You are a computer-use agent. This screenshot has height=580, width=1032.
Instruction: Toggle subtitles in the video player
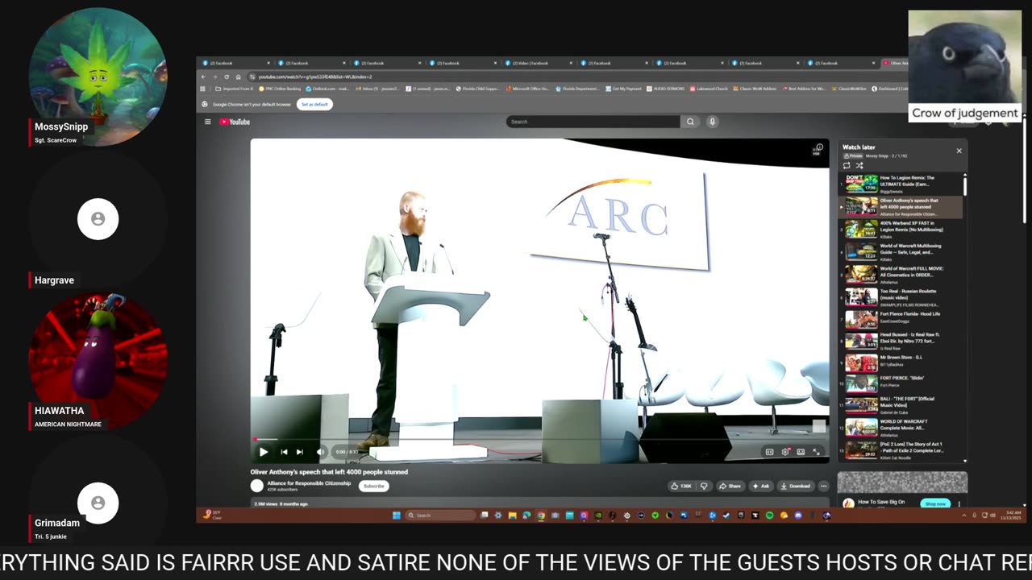(x=769, y=452)
